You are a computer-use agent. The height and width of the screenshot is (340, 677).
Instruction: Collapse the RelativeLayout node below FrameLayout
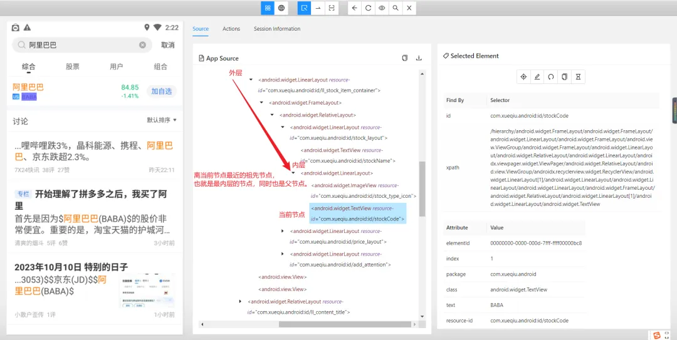(x=271, y=115)
